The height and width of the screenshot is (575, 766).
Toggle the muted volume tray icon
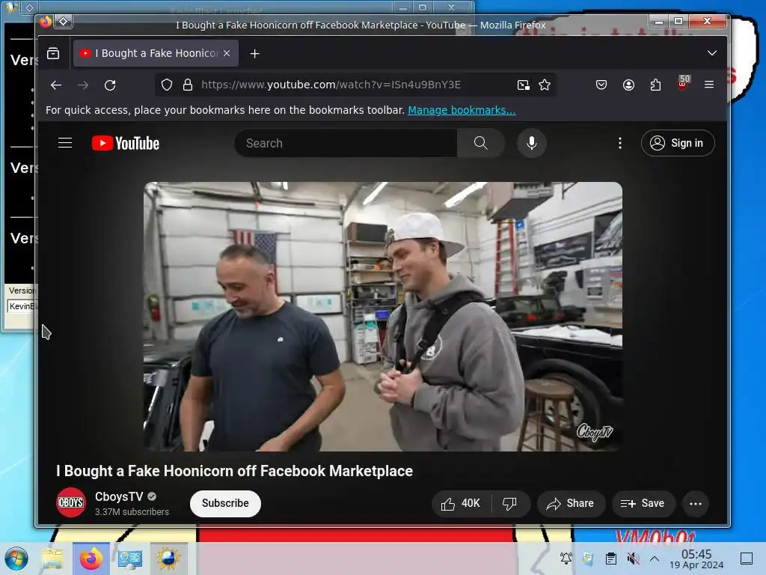[x=633, y=559]
